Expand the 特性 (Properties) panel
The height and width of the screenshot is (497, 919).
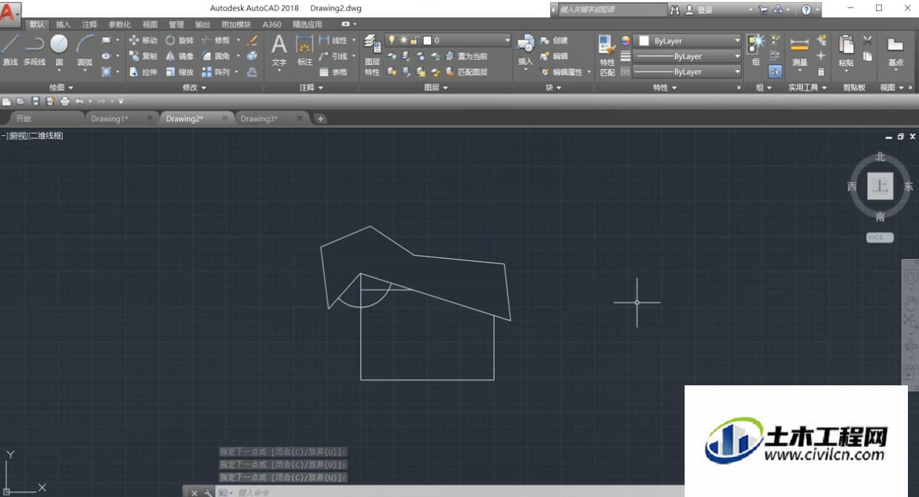tap(665, 87)
